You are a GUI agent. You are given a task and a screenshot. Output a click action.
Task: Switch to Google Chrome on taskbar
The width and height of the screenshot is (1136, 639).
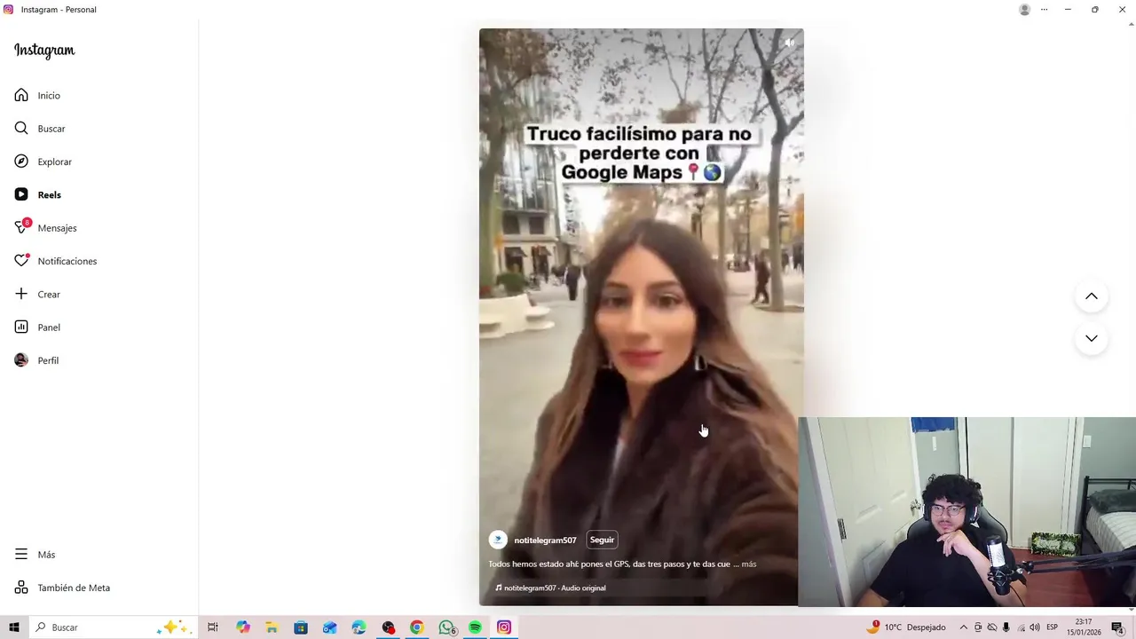coord(416,627)
